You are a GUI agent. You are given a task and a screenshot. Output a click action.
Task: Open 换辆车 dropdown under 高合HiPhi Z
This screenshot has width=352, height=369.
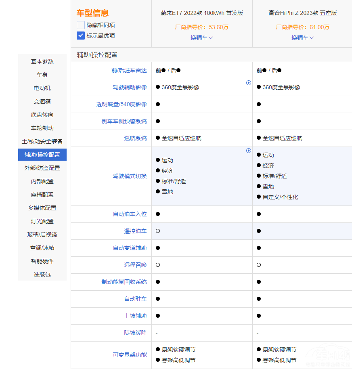[302, 38]
